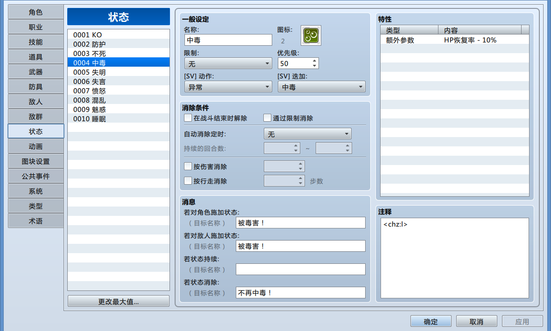Click 更改最大值... button
This screenshot has height=331, width=551.
119,302
